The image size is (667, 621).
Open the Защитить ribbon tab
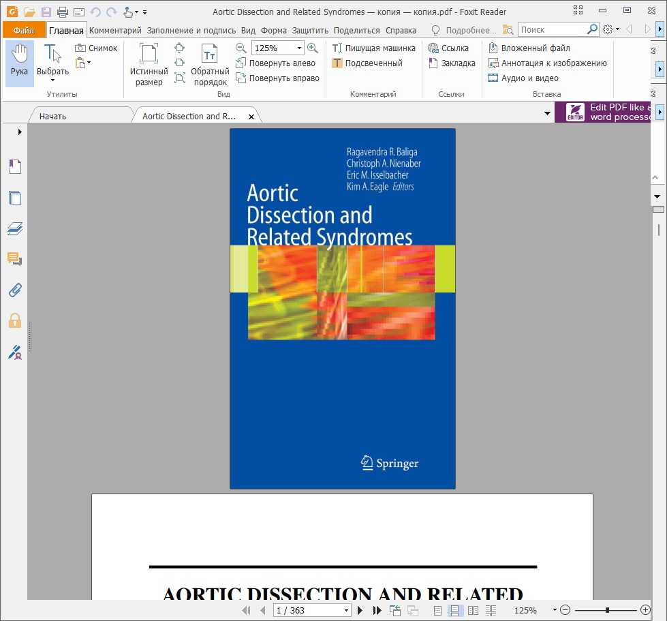[x=310, y=30]
